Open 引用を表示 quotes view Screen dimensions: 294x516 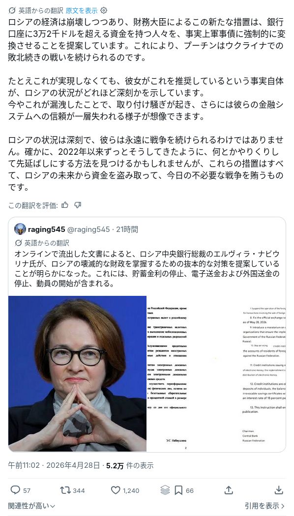coord(265,506)
